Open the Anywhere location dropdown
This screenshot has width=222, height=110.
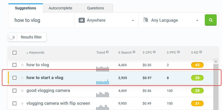[x=106, y=20]
